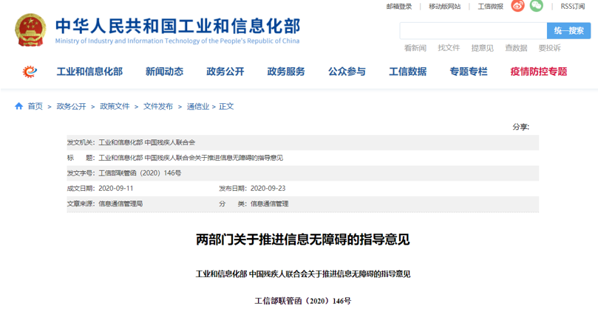The height and width of the screenshot is (317, 598).
Task: Click 正文 in breadcrumb
Action: 226,106
